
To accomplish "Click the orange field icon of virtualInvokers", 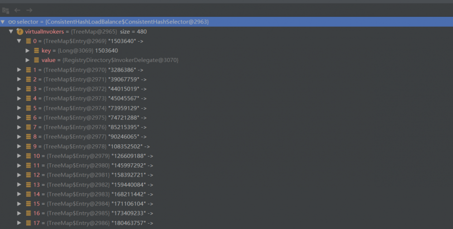I will pos(19,32).
